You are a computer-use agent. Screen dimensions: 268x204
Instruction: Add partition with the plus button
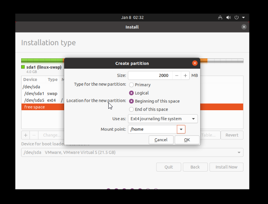(26, 135)
